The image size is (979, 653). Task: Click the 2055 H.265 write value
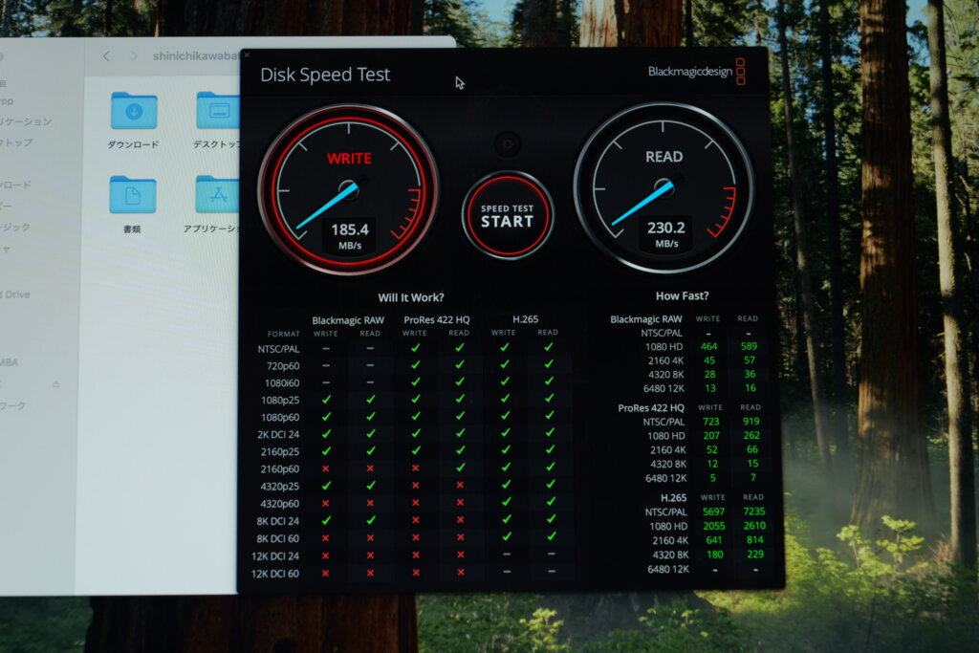[714, 526]
